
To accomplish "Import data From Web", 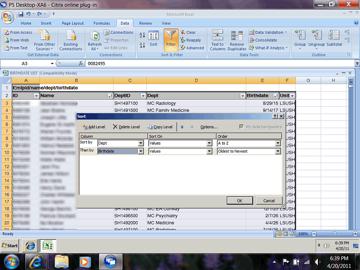I will [16, 40].
